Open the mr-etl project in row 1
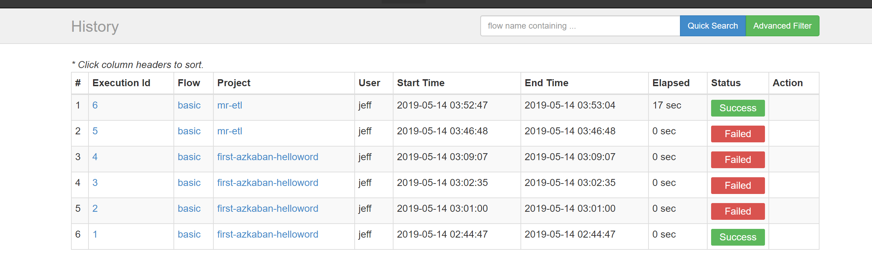This screenshot has width=872, height=269. [229, 105]
